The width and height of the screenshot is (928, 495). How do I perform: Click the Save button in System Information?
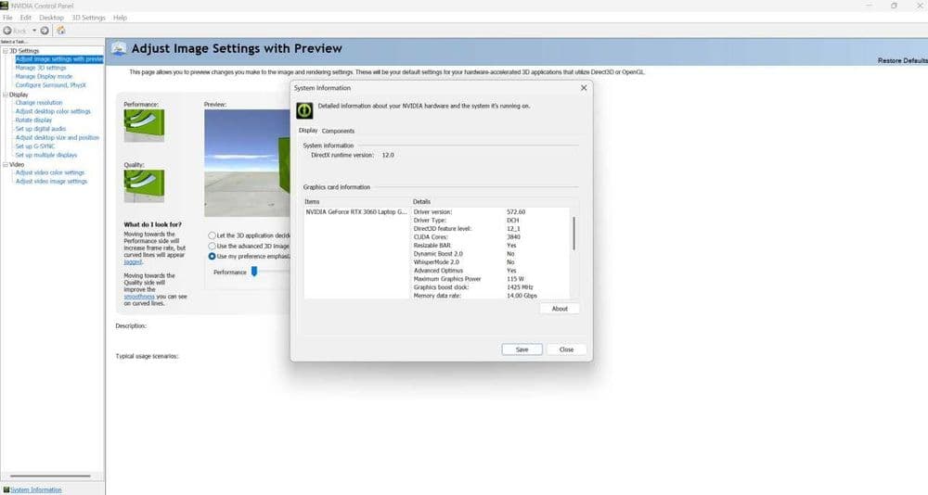tap(522, 349)
